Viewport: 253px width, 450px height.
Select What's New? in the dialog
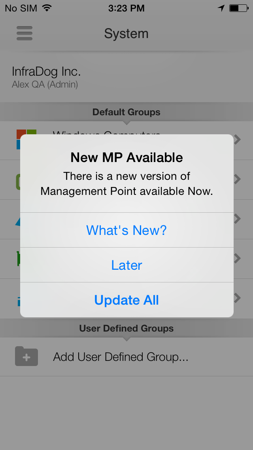coord(126,230)
